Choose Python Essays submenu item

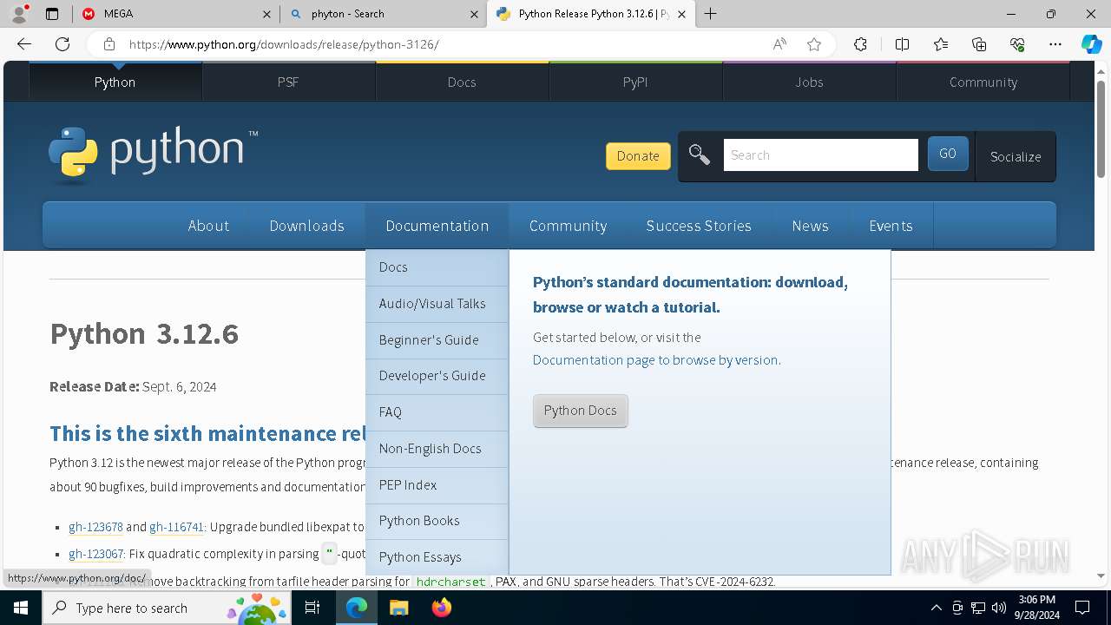[437, 557]
